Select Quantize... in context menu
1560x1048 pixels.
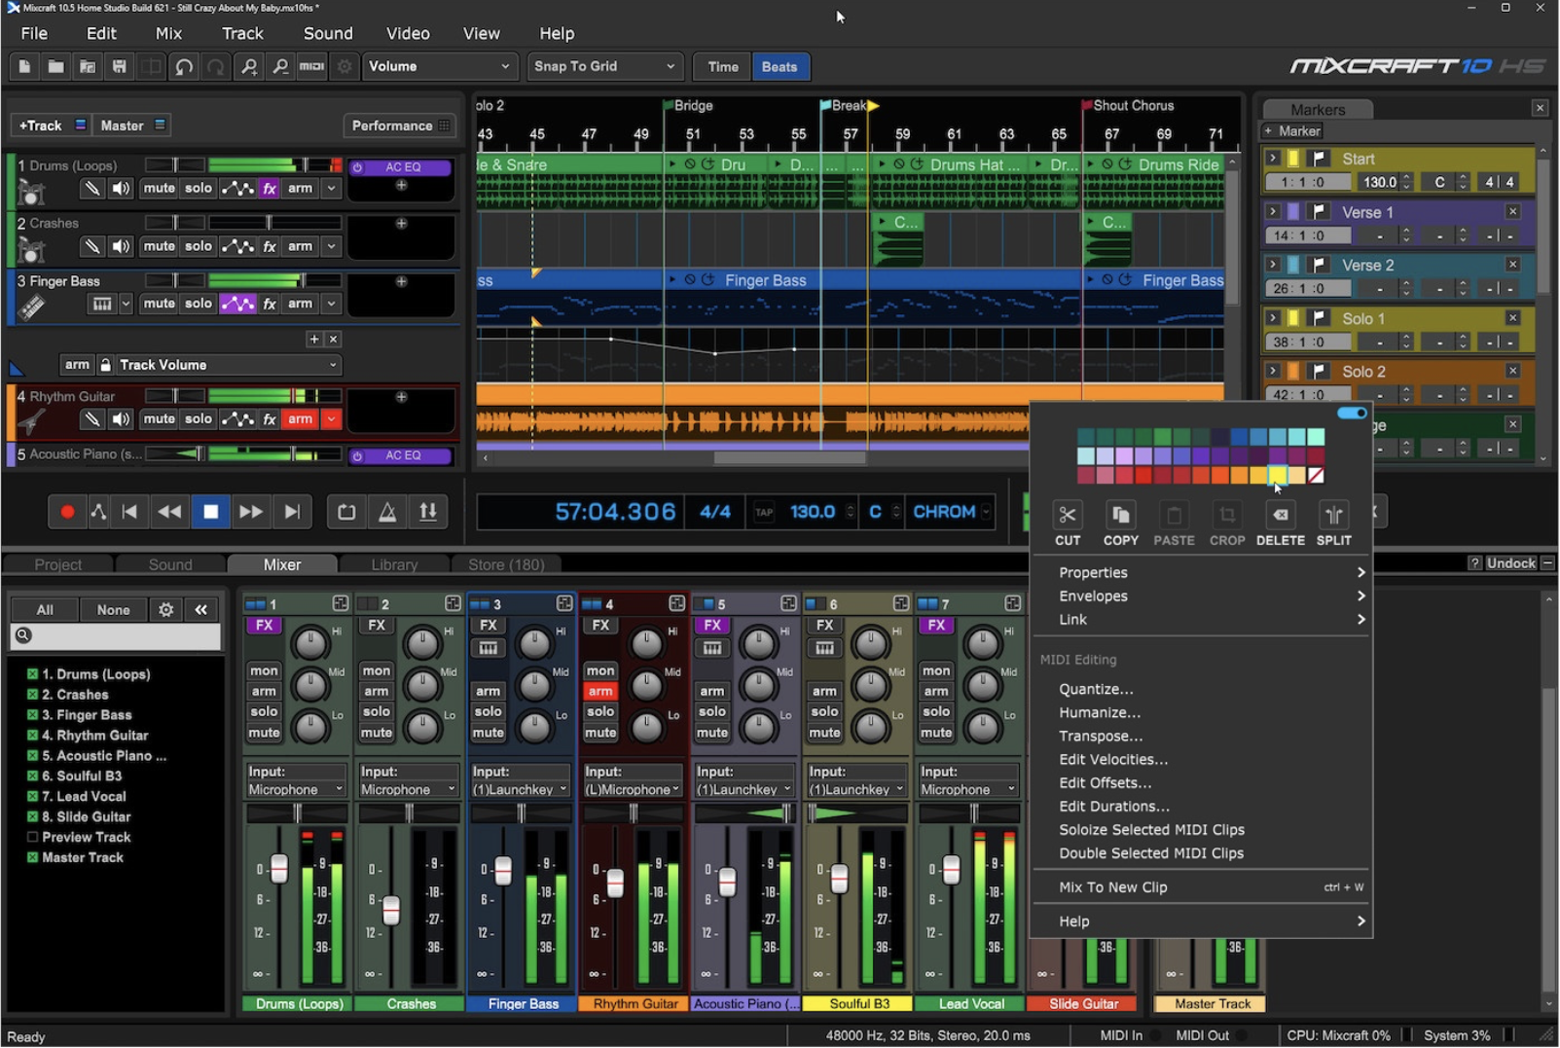tap(1096, 689)
